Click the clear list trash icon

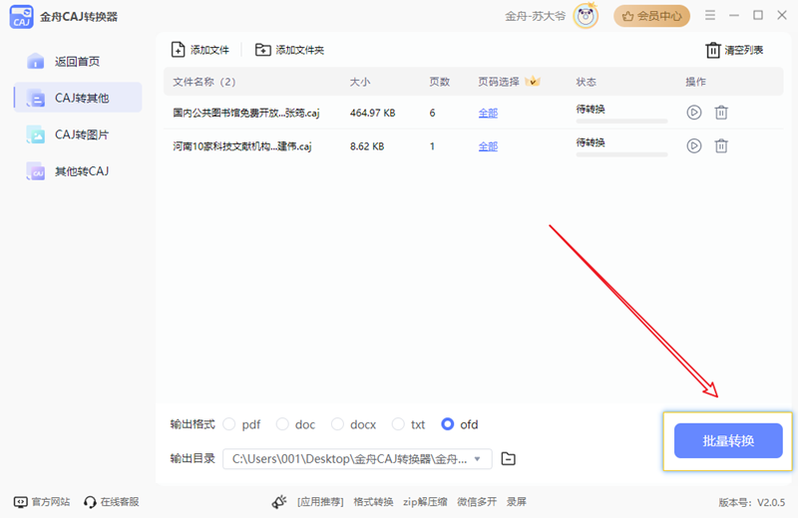point(712,50)
